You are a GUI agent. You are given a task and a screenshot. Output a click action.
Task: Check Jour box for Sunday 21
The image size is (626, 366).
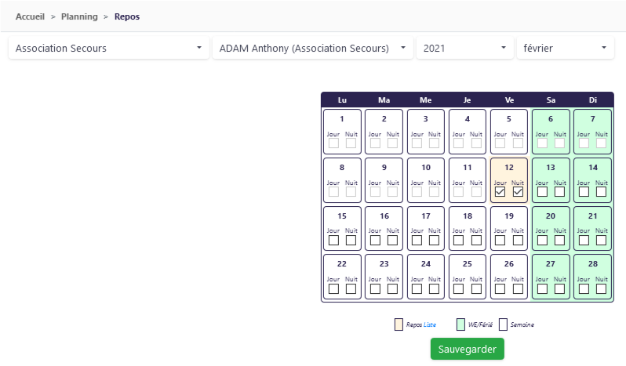(583, 240)
